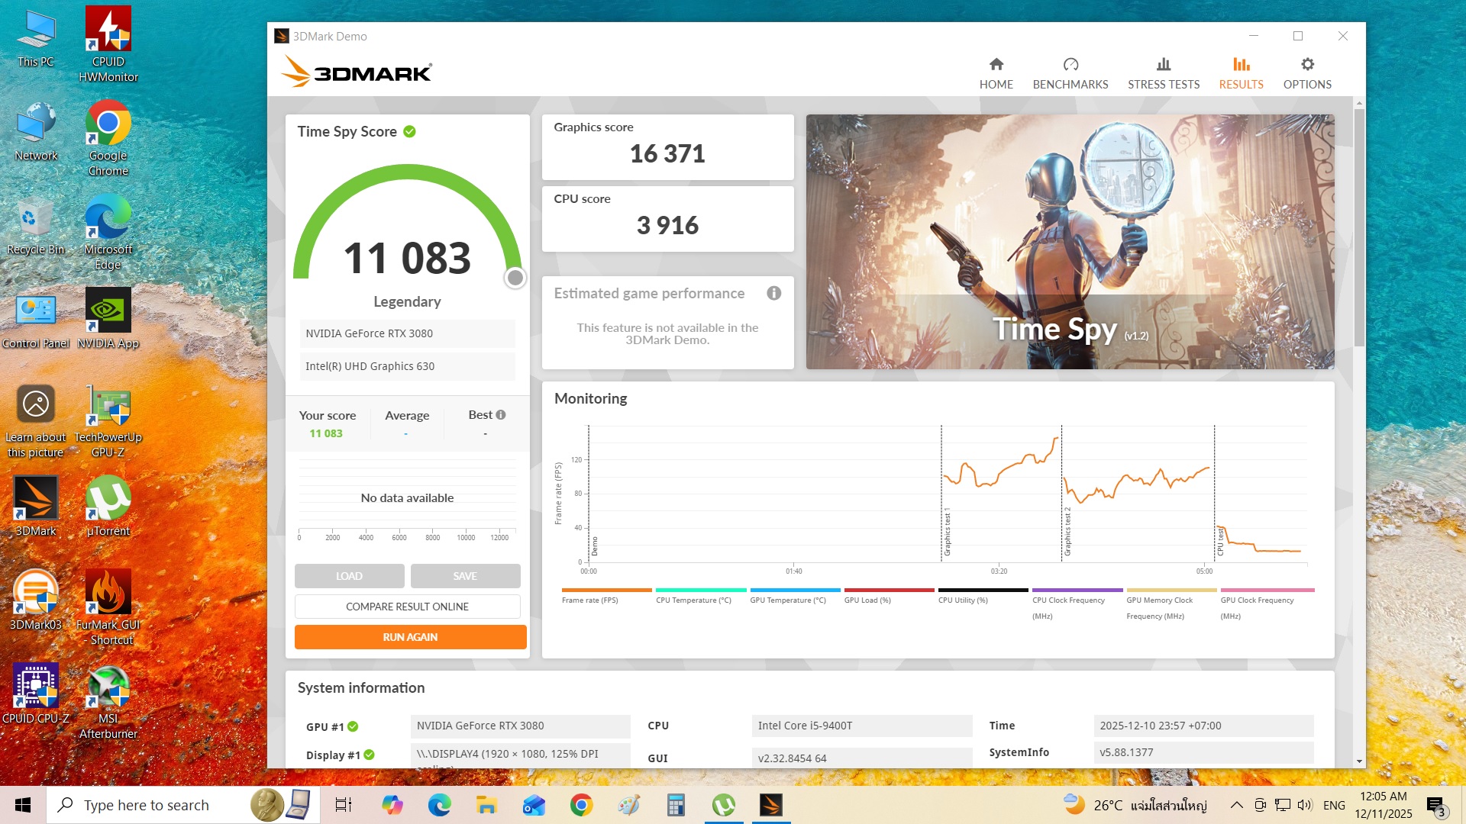The width and height of the screenshot is (1466, 824).
Task: Click green validation check beside Time Spy Score
Action: pos(409,132)
